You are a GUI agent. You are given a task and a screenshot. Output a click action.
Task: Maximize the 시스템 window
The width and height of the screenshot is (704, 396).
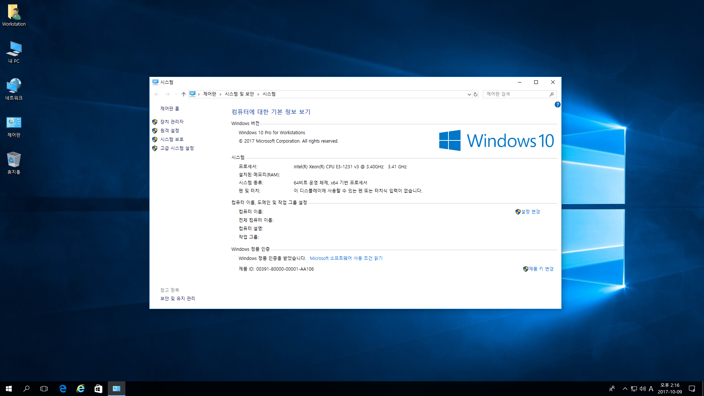(x=536, y=82)
